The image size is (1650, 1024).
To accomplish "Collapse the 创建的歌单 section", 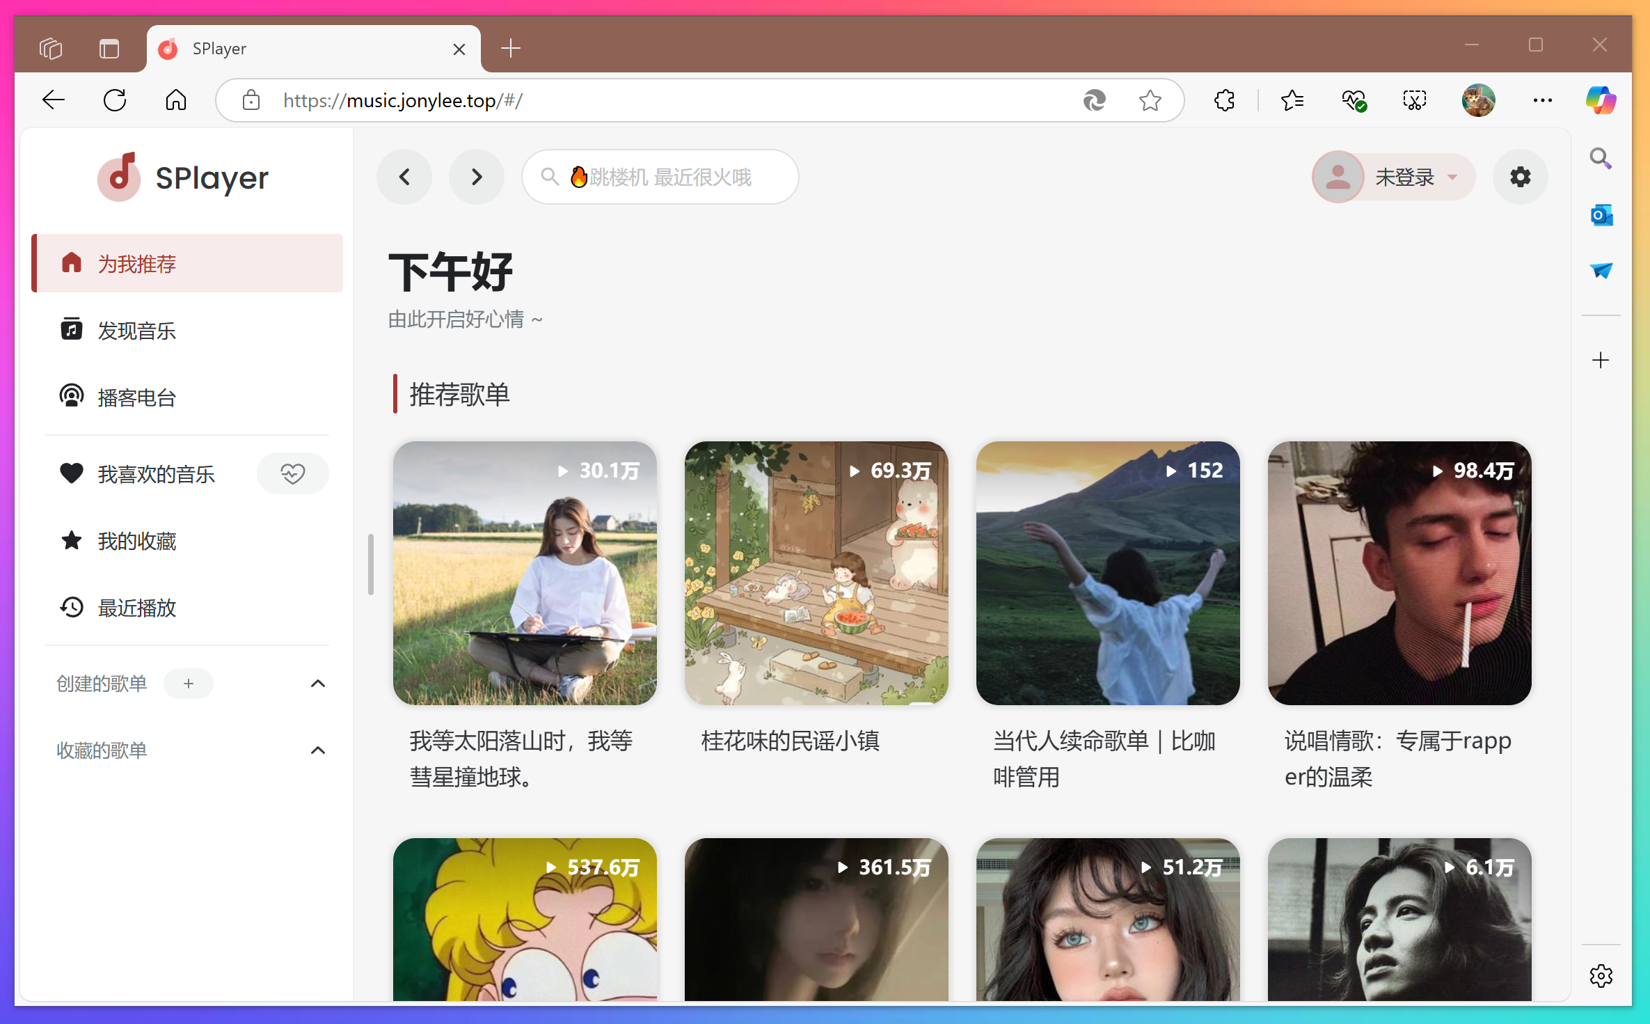I will (x=318, y=683).
